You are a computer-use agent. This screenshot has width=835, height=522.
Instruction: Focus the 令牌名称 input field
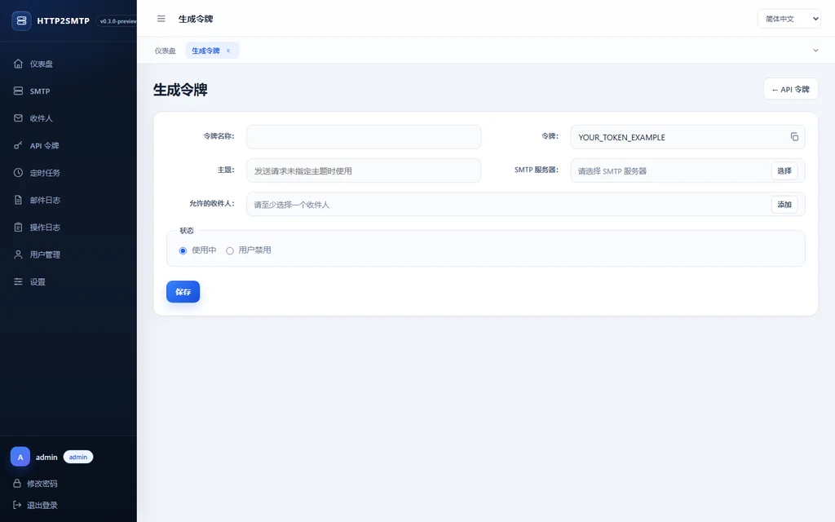(364, 137)
